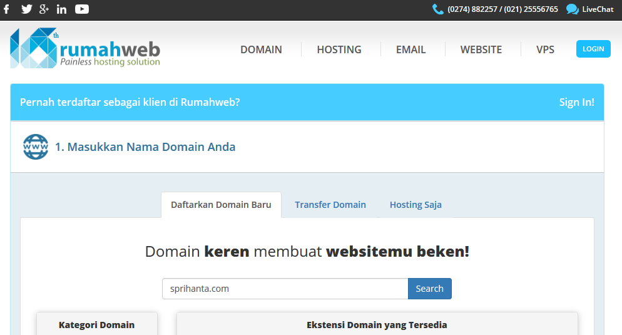Screen dimensions: 622x335
Task: Click the www globe icon
Action: click(36, 147)
